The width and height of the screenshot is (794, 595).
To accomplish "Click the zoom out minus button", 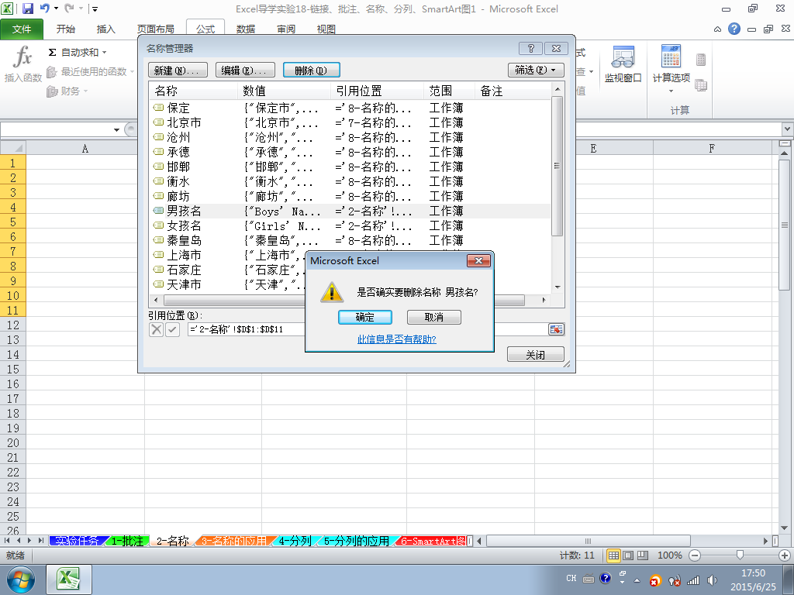I will point(695,555).
